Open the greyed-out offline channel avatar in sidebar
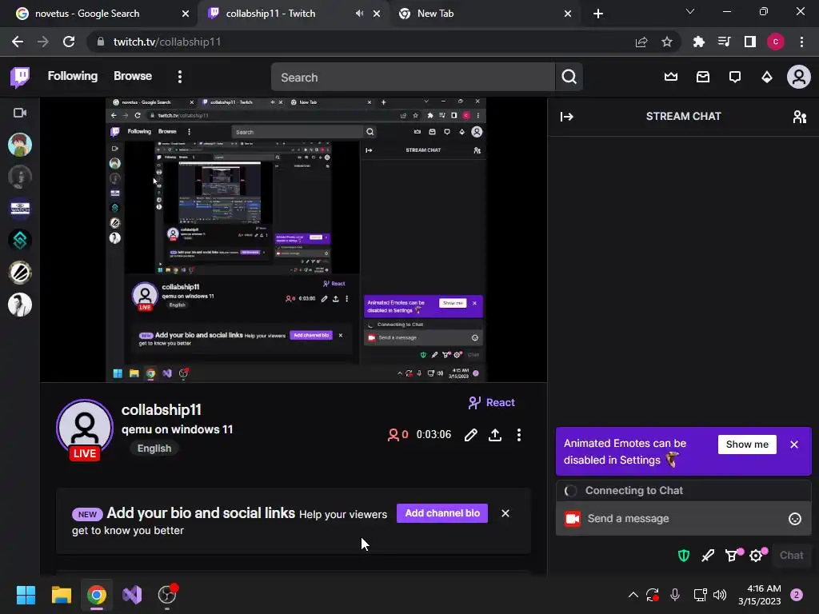The height and width of the screenshot is (614, 819). [x=20, y=177]
